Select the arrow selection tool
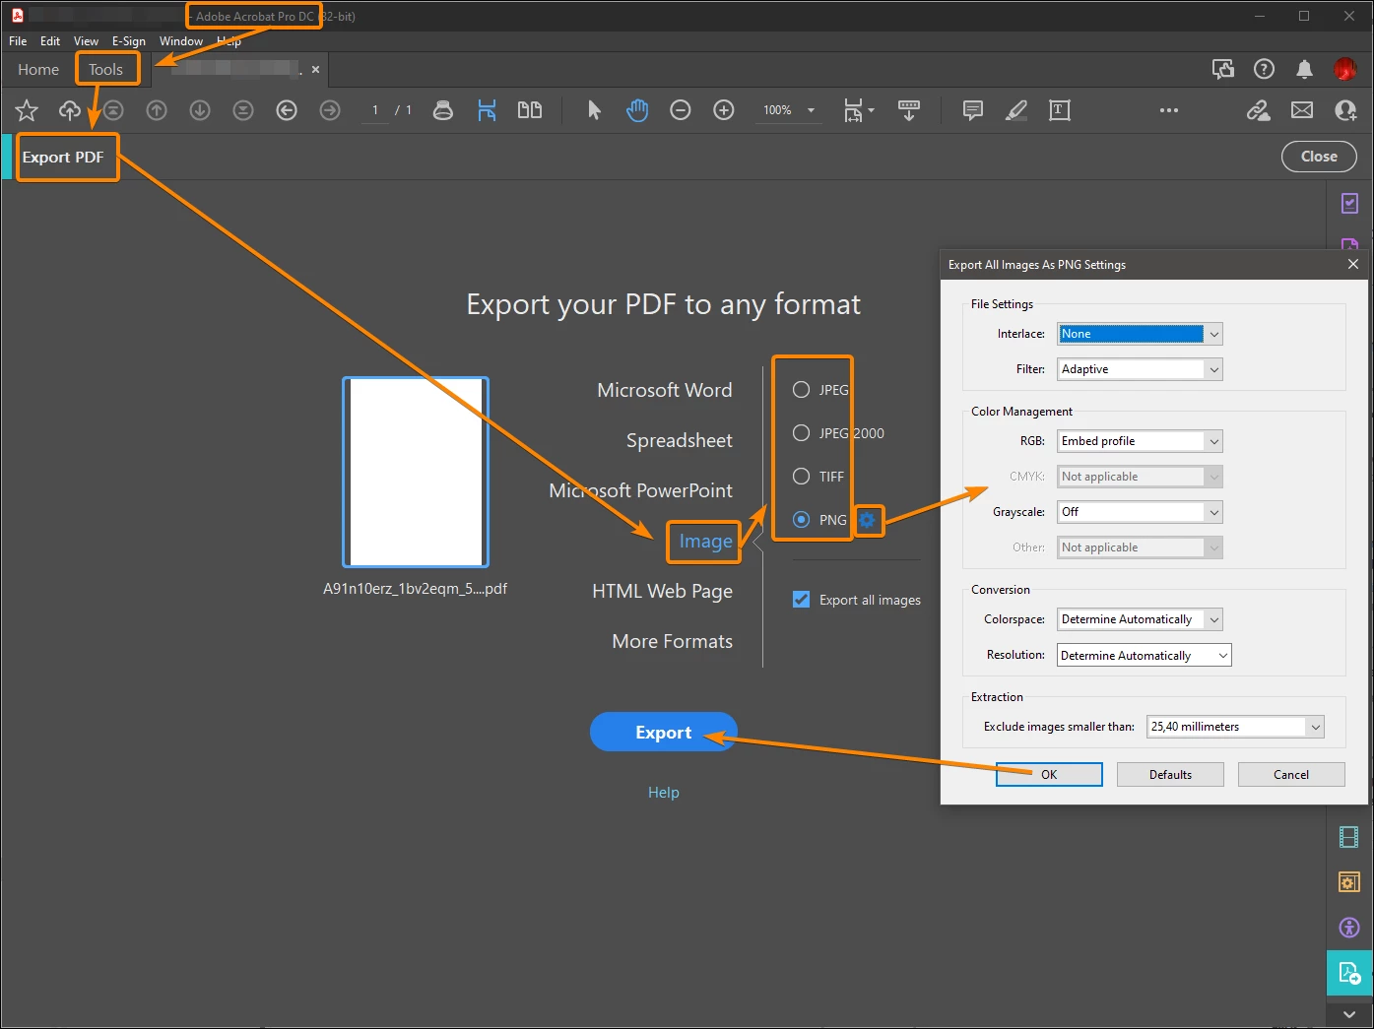The height and width of the screenshot is (1029, 1374). point(594,110)
